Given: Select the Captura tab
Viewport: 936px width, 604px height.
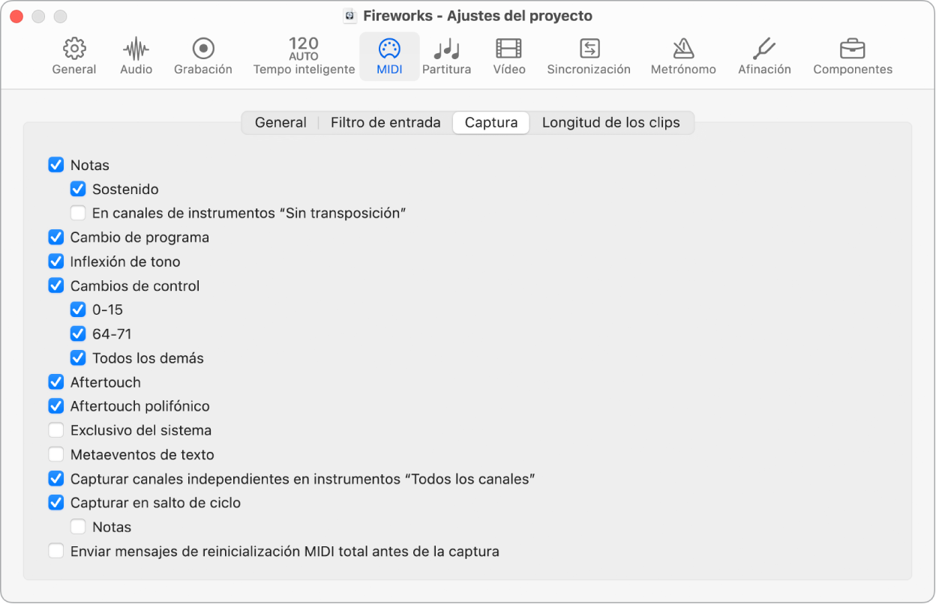Looking at the screenshot, I should pyautogui.click(x=491, y=123).
